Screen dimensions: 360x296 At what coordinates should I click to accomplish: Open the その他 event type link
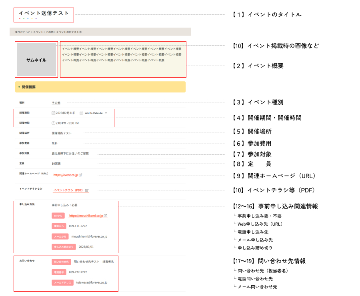coord(56,103)
